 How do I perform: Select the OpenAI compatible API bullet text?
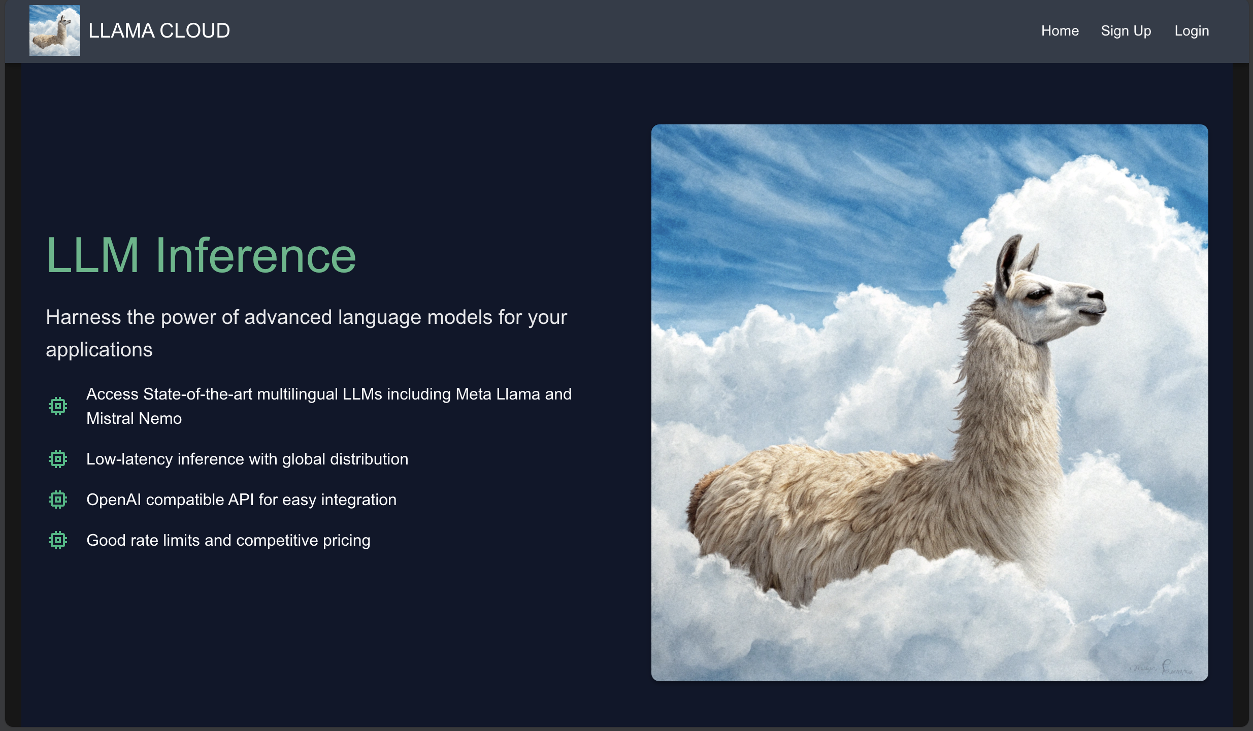[x=241, y=500]
